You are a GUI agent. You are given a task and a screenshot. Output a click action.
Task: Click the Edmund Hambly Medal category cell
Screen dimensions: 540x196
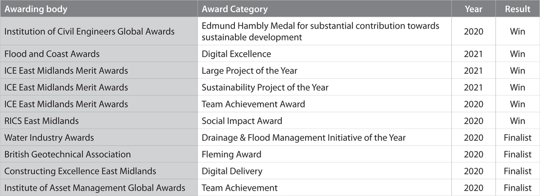[x=320, y=31]
